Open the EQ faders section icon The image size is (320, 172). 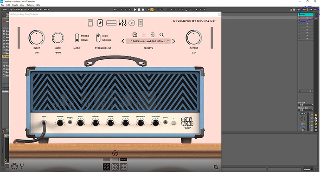122,23
